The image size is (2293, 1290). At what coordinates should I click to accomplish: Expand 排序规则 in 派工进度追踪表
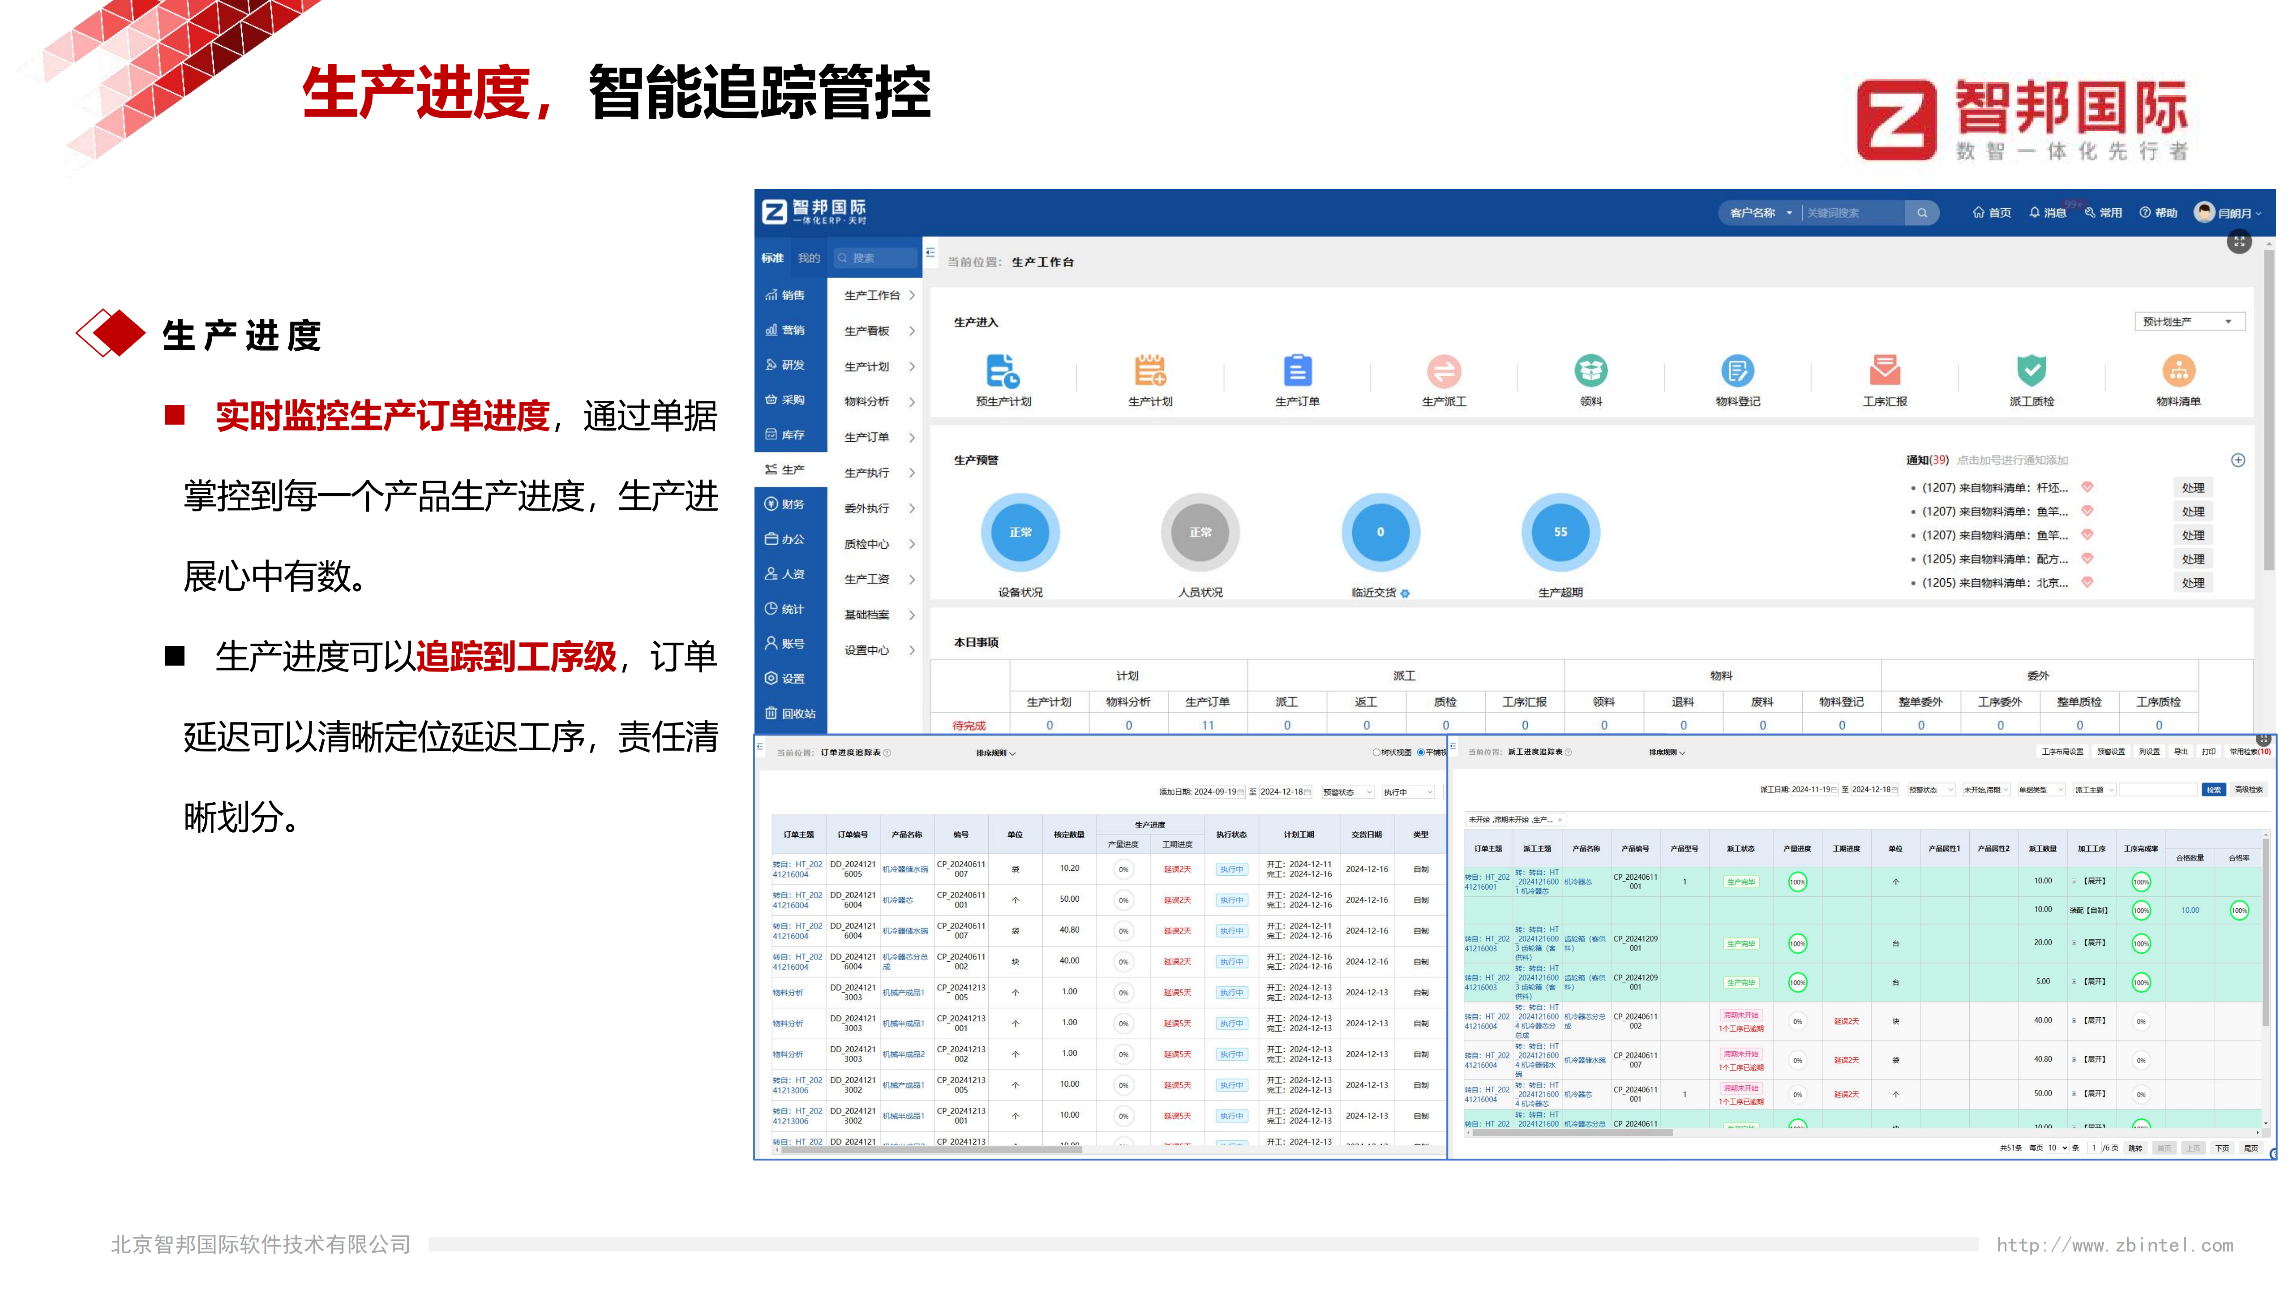1666,753
